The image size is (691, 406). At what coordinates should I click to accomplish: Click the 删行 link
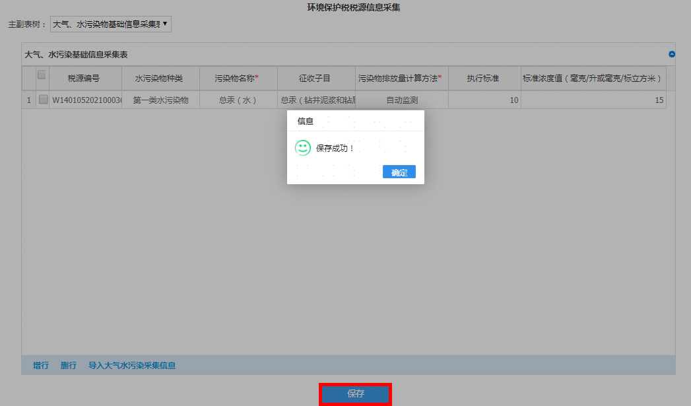[x=68, y=366]
